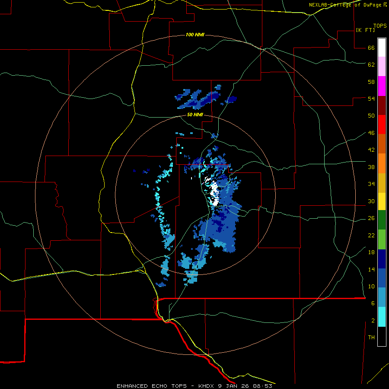The width and height of the screenshot is (389, 389).
Task: Click the legend value "58"
Action: [371, 82]
